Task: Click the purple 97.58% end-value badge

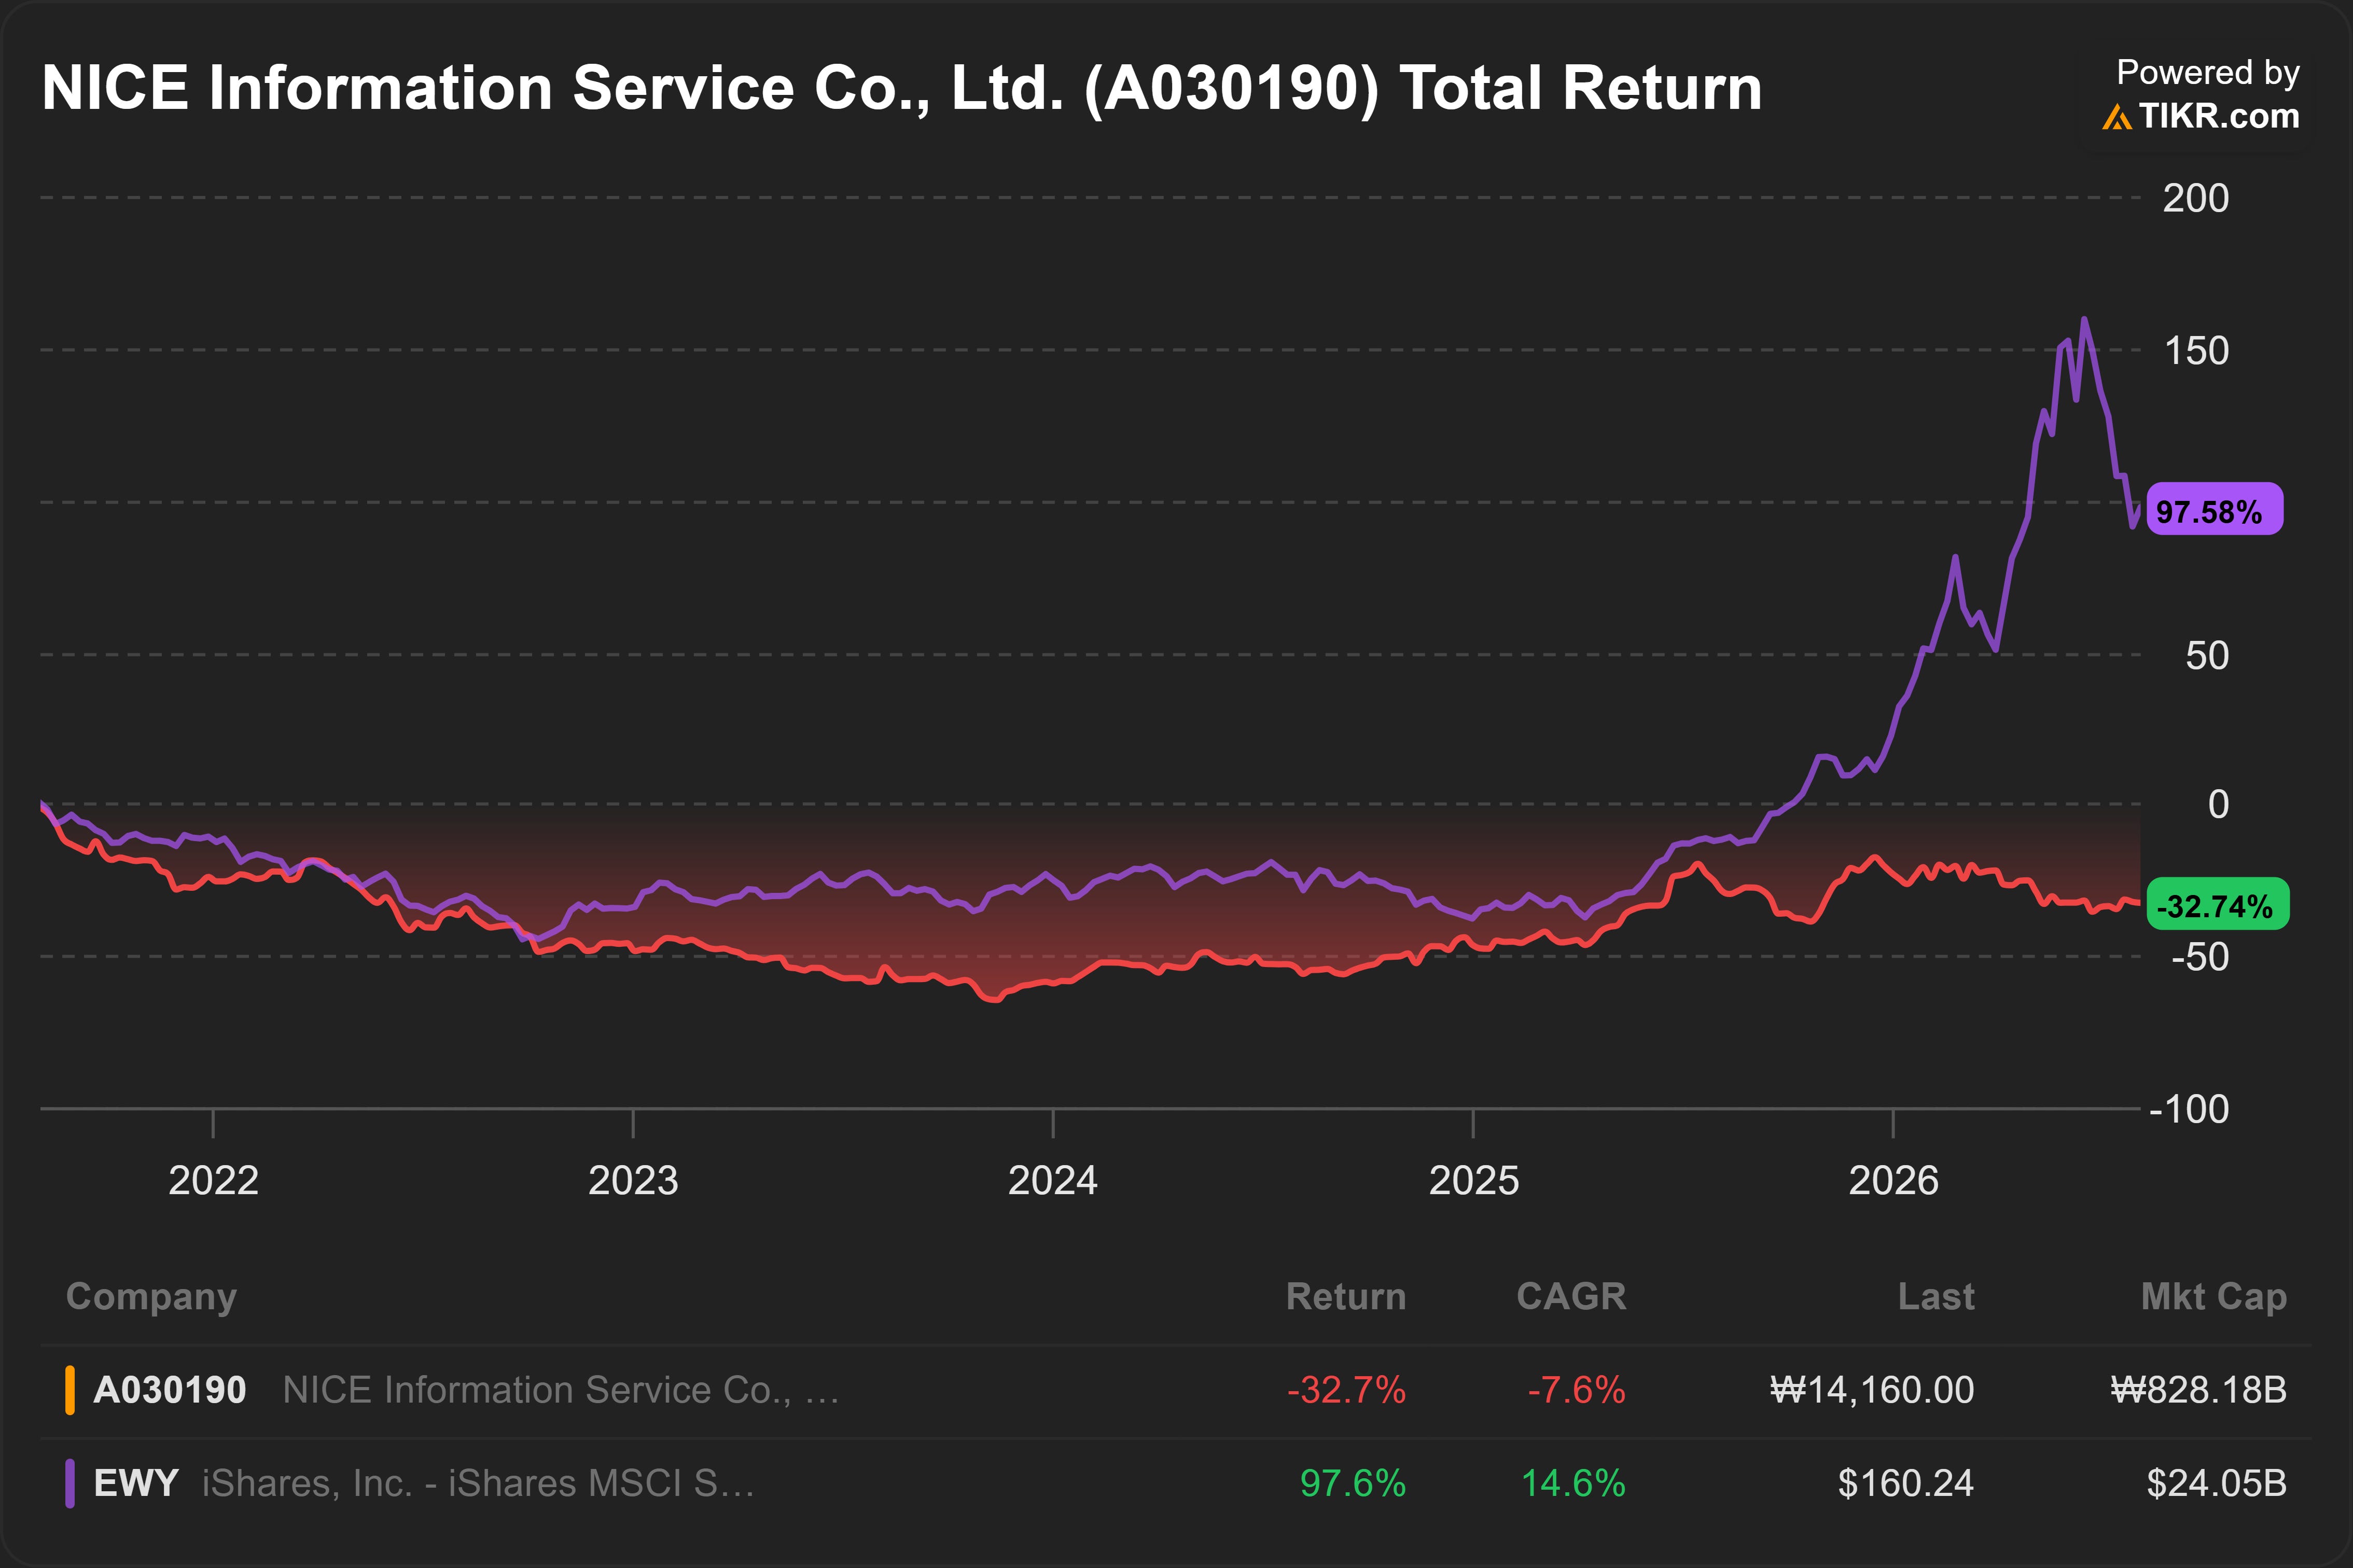Action: 2214,510
